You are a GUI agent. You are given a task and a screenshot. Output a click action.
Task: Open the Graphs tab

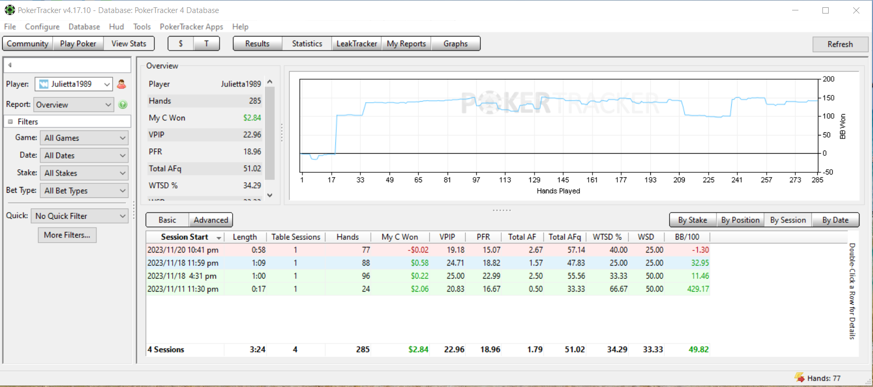456,44
